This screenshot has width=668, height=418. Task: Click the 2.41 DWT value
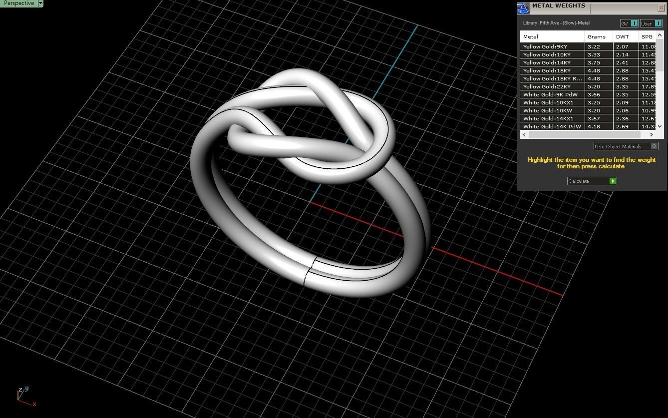click(622, 62)
